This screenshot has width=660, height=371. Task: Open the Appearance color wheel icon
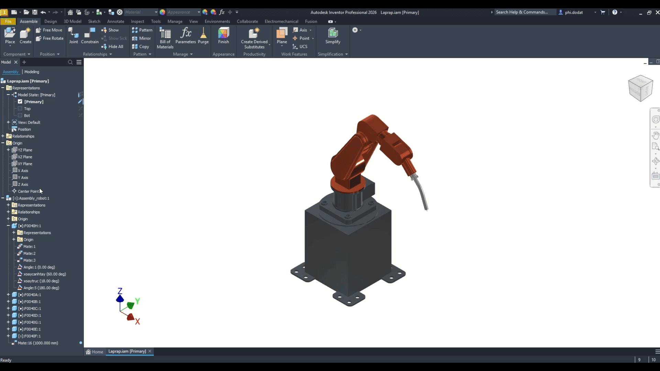coord(162,12)
